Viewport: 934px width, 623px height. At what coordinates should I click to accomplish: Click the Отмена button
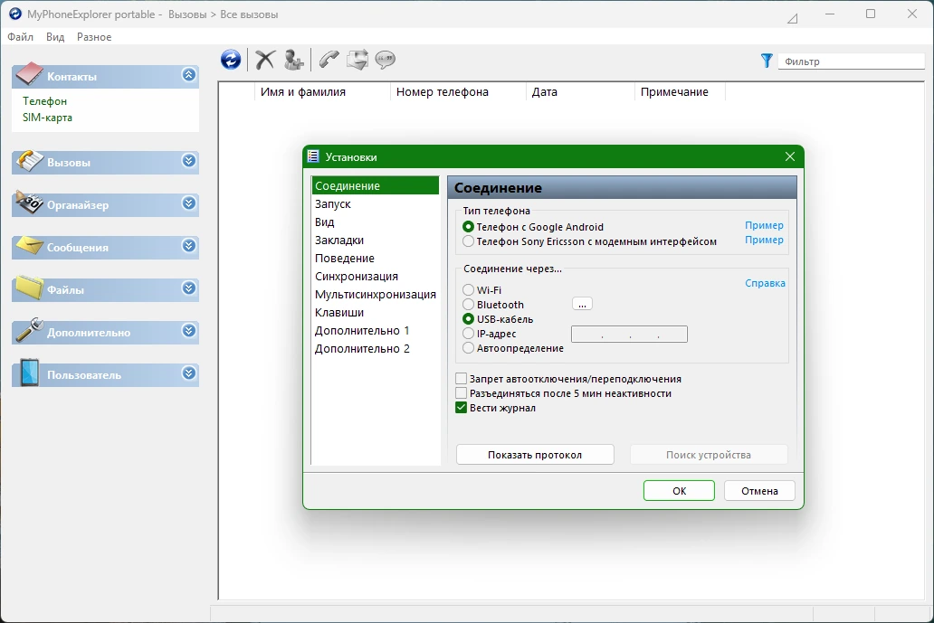759,491
